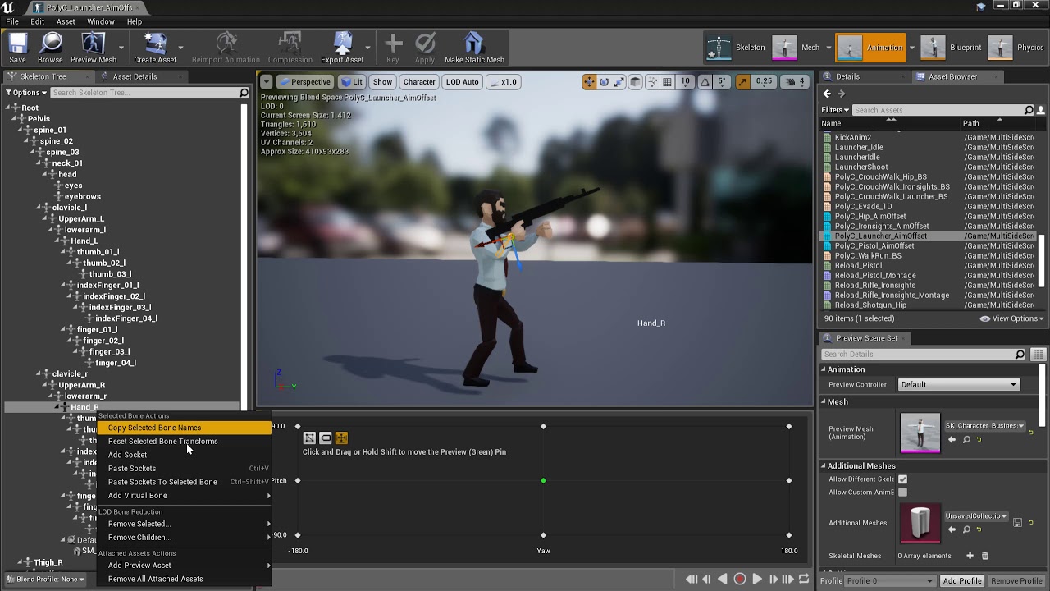This screenshot has height=591, width=1050.
Task: Toggle the Lit view mode button
Action: (352, 81)
